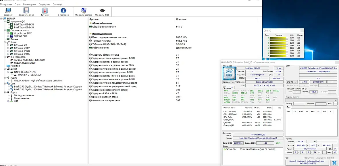Select the Память memory module tree icon

tap(8, 39)
